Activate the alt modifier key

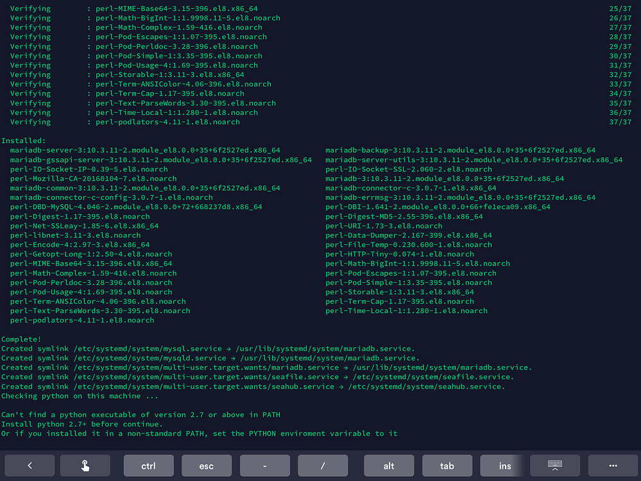[x=389, y=466]
